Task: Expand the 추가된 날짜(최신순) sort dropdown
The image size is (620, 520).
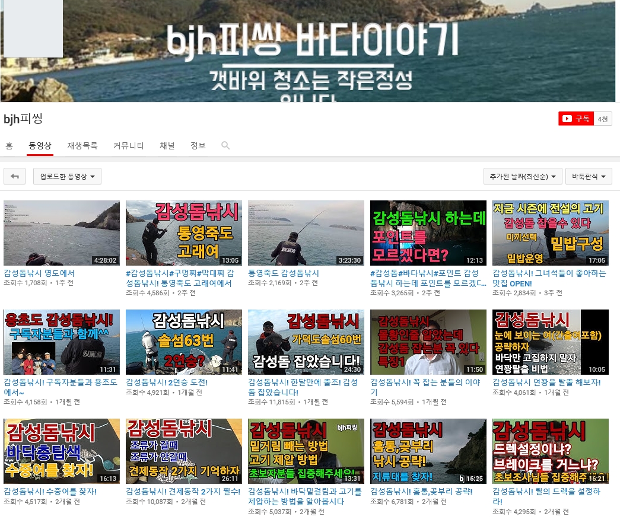Action: 522,176
